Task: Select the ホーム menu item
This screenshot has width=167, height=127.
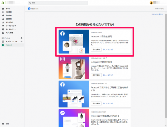Action: pos(8,9)
